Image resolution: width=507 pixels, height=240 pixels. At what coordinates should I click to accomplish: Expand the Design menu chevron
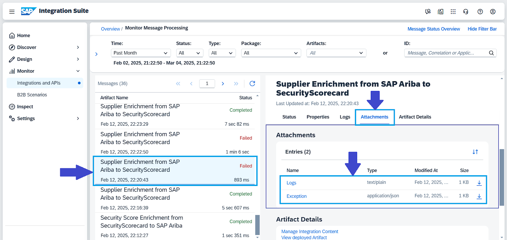point(78,59)
